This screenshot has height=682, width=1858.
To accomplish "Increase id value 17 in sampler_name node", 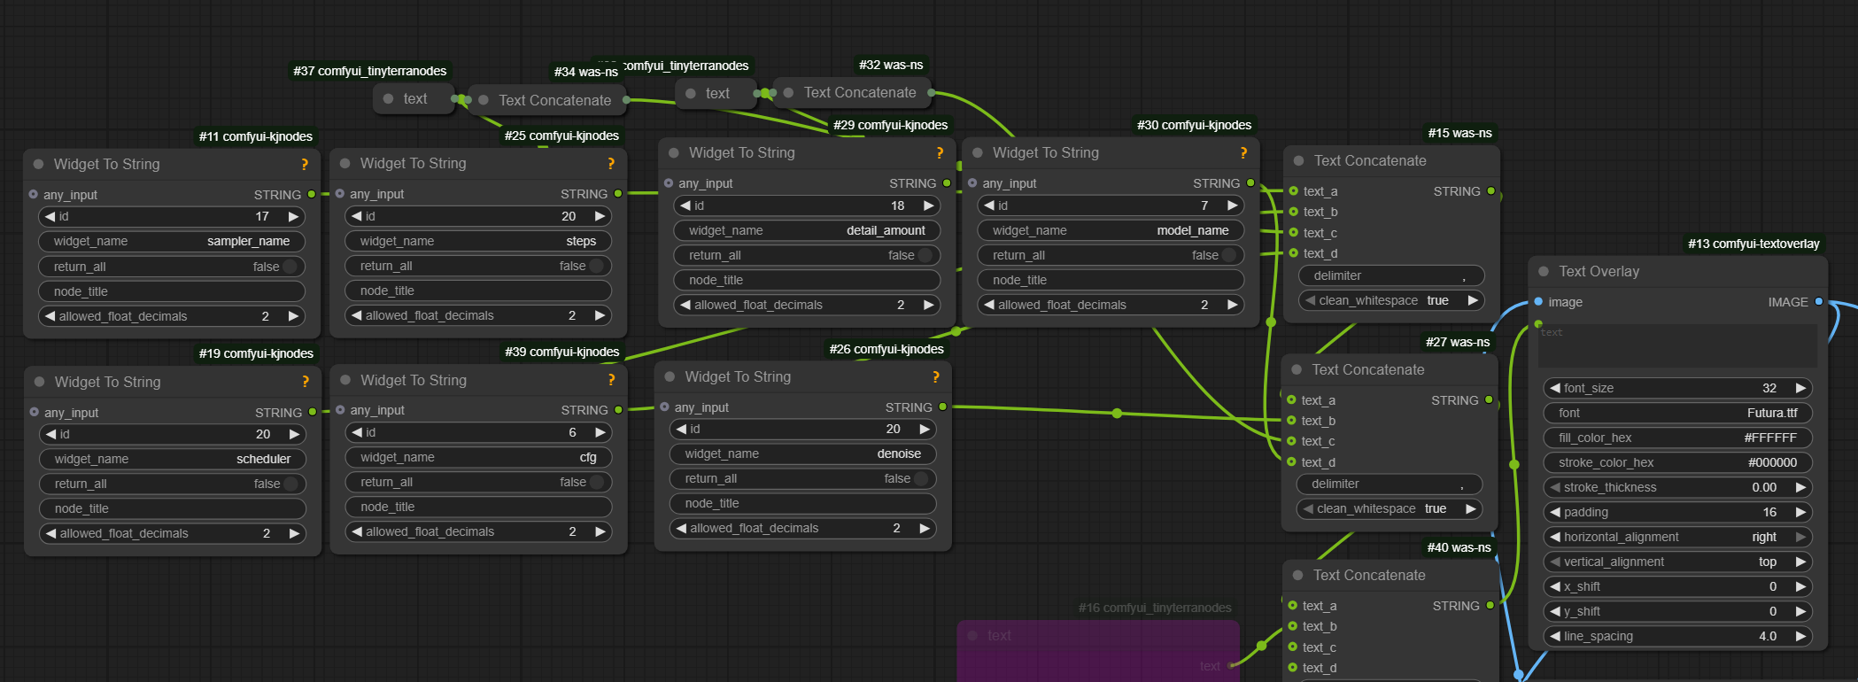I will pyautogui.click(x=293, y=216).
